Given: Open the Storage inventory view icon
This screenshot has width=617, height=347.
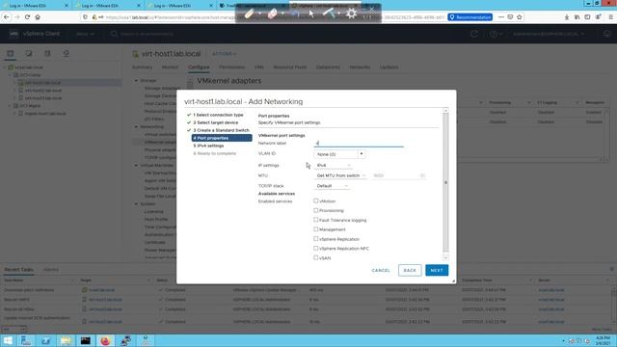Looking at the screenshot, I should pyautogui.click(x=47, y=53).
